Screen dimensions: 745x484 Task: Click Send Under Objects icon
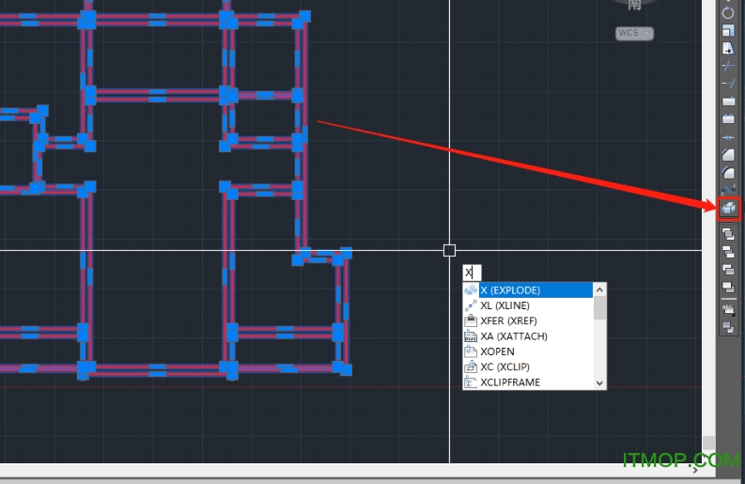click(x=728, y=287)
